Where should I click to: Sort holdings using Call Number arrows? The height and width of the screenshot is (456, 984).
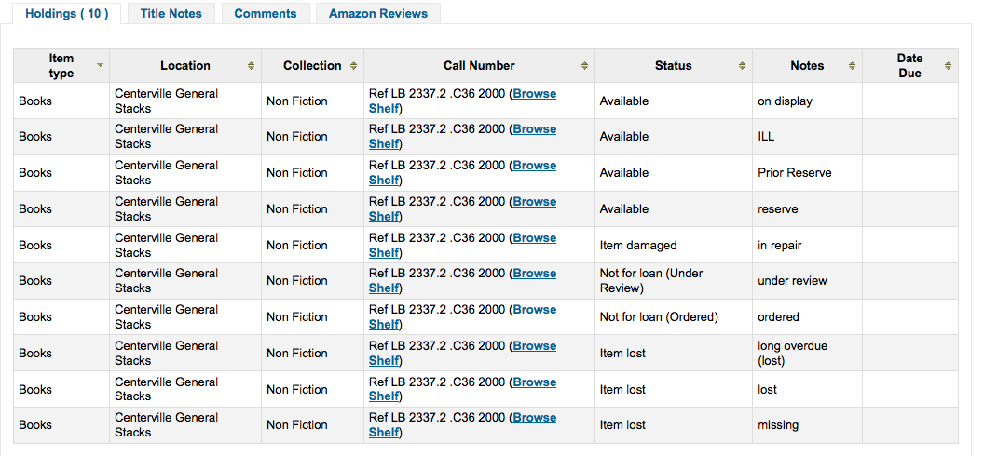click(584, 66)
